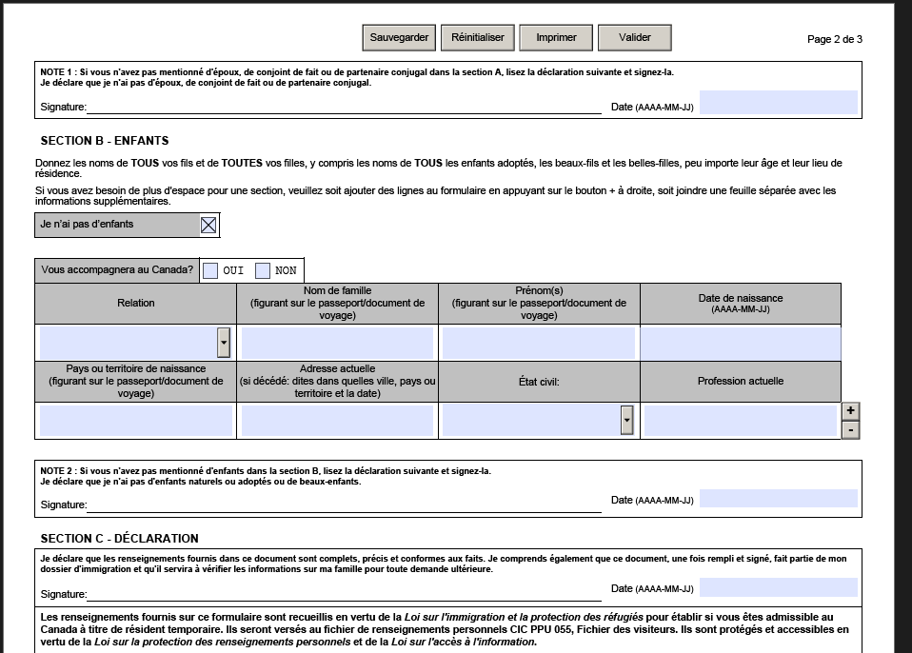Select the Profession actuelle field
Viewport: 912px width, 653px height.
point(740,420)
